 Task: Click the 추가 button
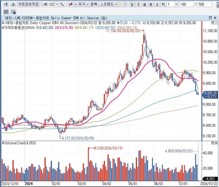pos(81,4)
